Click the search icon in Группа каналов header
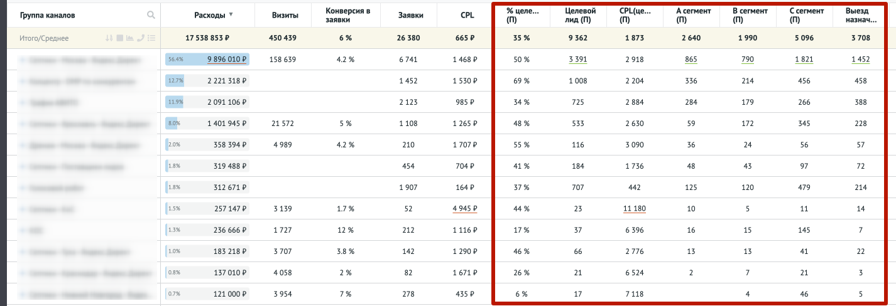Image resolution: width=896 pixels, height=306 pixels. point(151,15)
